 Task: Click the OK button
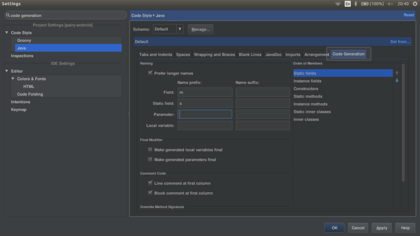pos(334,228)
